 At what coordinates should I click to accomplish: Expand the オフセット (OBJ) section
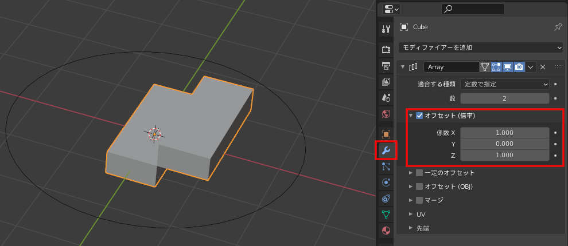click(x=411, y=187)
